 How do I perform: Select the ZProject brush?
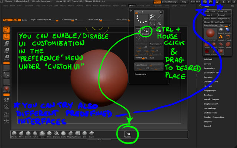point(77,134)
